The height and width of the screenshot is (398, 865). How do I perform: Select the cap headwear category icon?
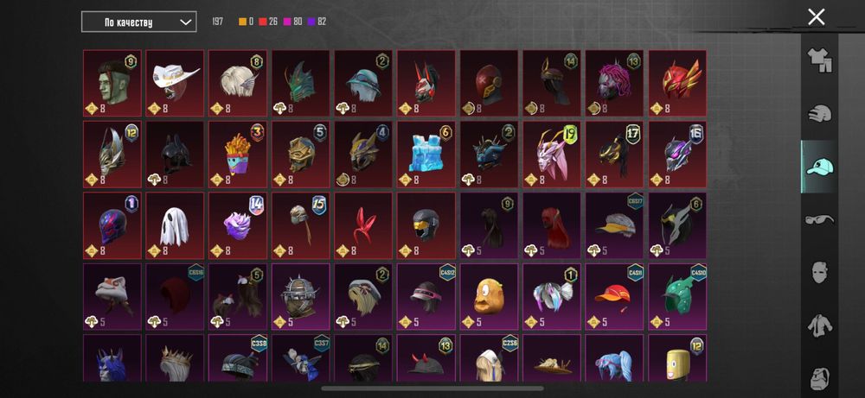click(819, 167)
